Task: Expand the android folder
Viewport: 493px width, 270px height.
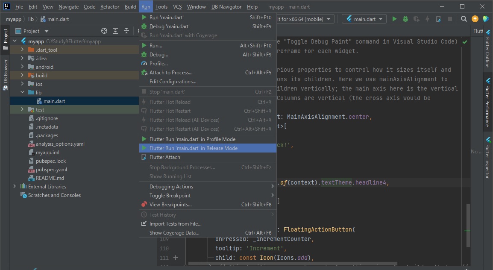Action: click(x=22, y=67)
